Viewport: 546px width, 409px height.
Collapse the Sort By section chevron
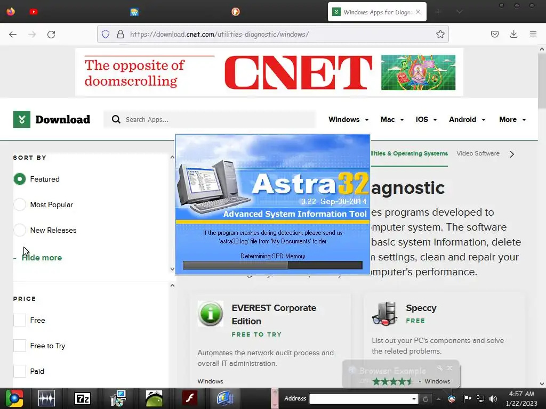coord(172,157)
